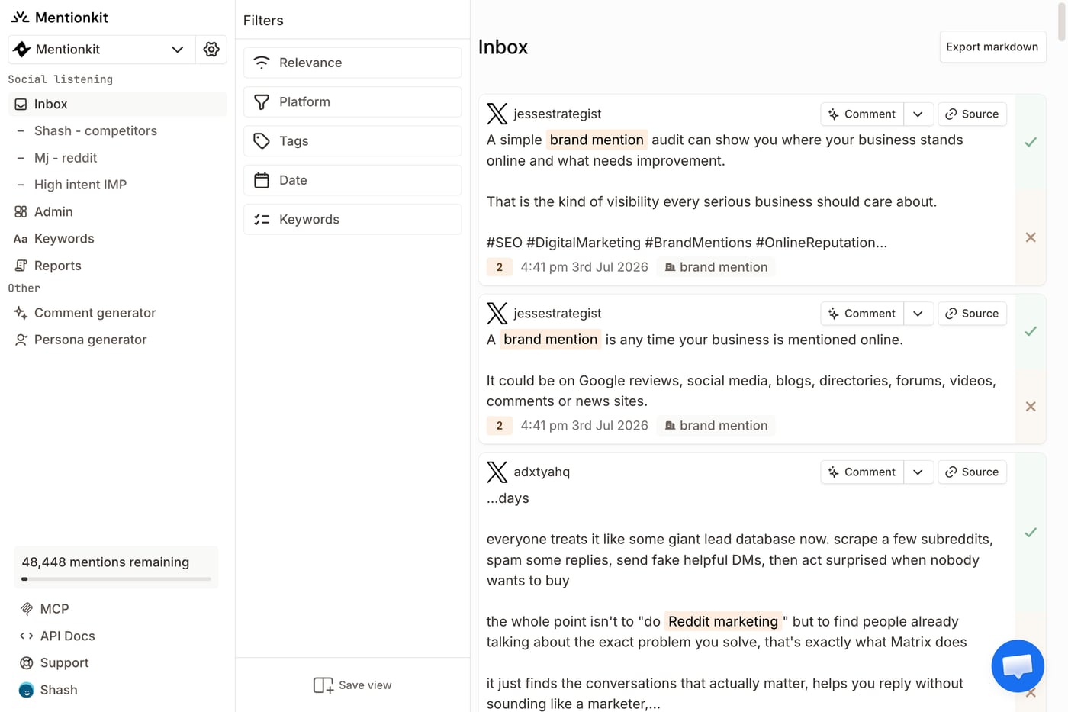Expand the Mentionkit workspace dropdown
This screenshot has height=712, width=1068.
(x=101, y=50)
